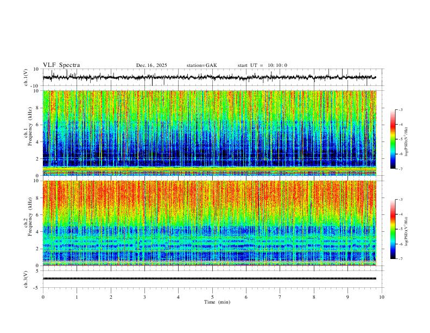Viewport: 430px width, 333px height.
Task: Click the "-7" tick on ch.2 colorbar
Action: click(x=401, y=259)
